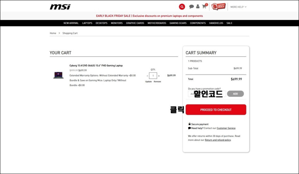Open Return and refund policy link
299x174 pixels.
click(x=218, y=140)
